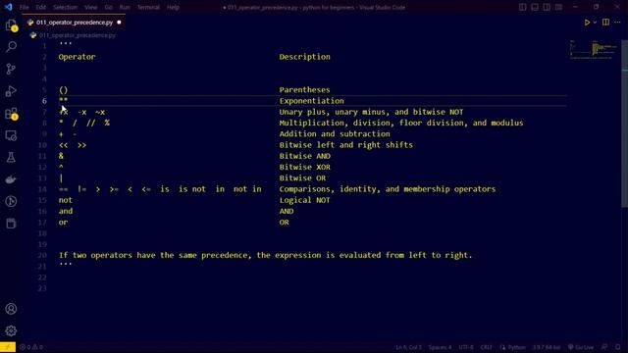Open the File menu
Screen dimensions: 628x353
[24, 7]
